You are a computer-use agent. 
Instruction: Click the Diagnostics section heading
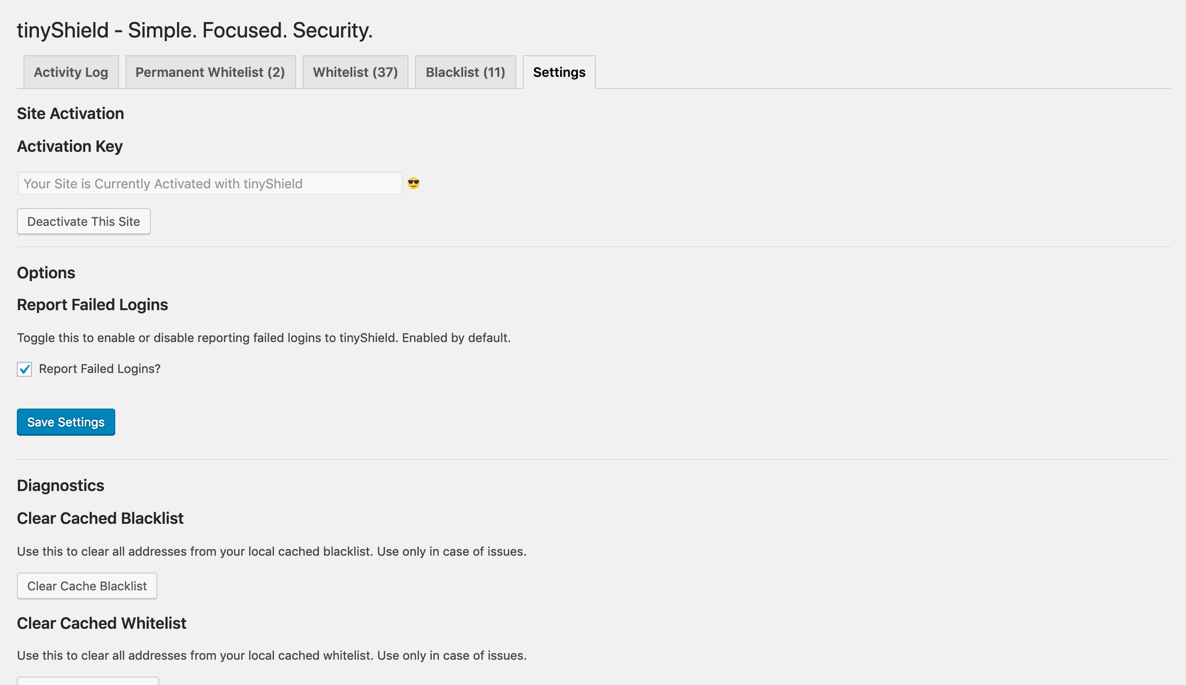click(61, 485)
